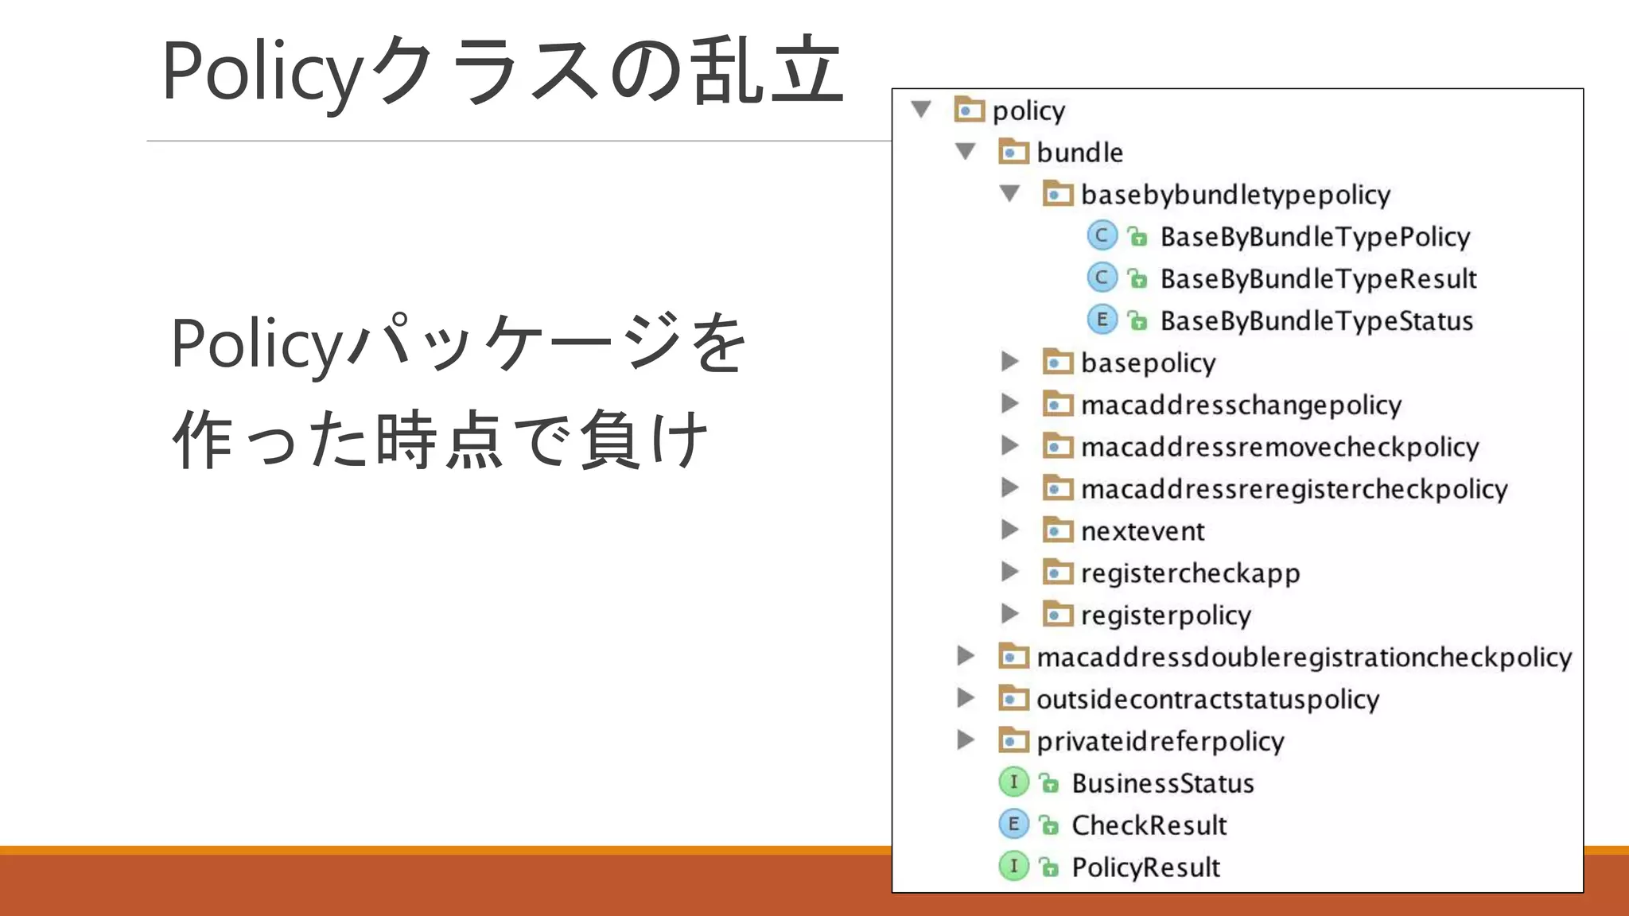Image resolution: width=1629 pixels, height=916 pixels.
Task: Open the BaseByBundleTypePolicy class
Action: [1316, 237]
